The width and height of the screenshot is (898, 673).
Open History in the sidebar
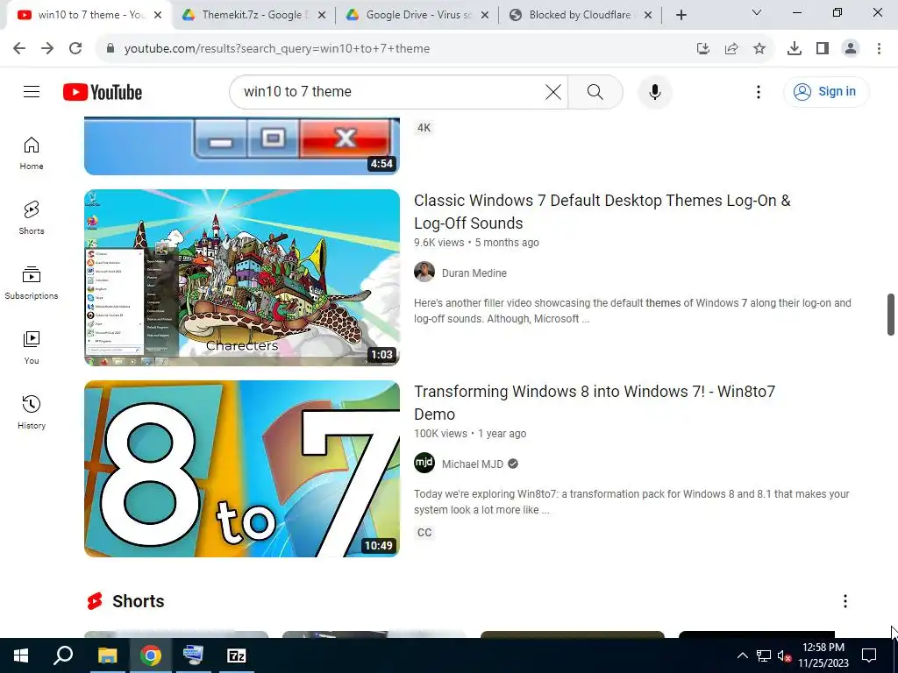pos(32,412)
